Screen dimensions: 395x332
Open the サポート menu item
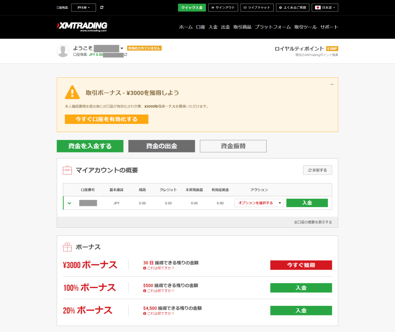[329, 27]
